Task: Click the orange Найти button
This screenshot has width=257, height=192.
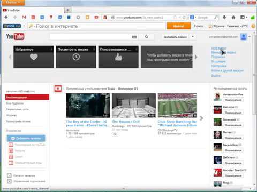Action: 179,26
